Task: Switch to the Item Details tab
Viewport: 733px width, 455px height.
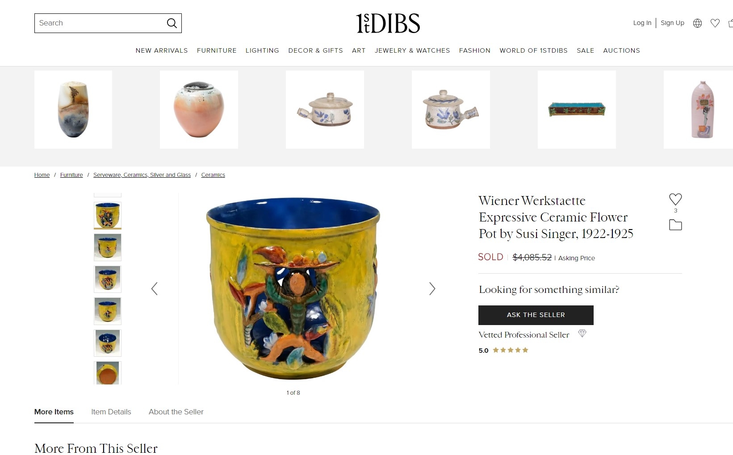Action: pyautogui.click(x=111, y=412)
